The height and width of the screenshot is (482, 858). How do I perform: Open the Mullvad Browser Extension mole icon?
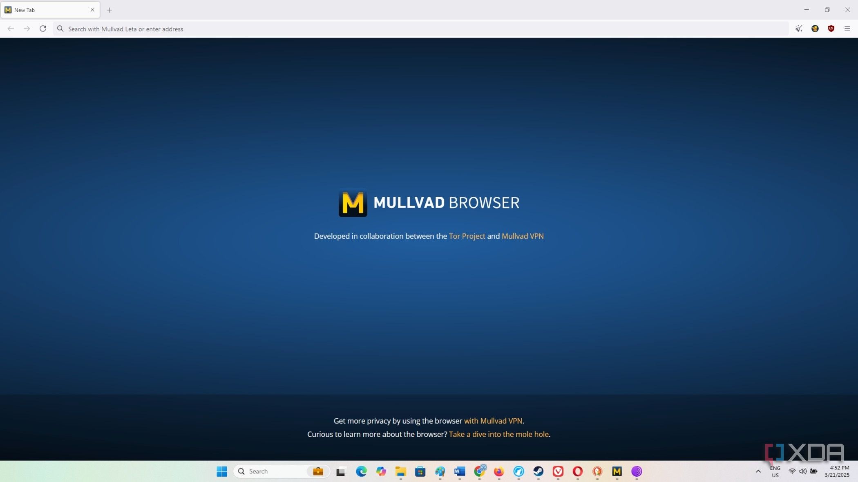(x=815, y=29)
